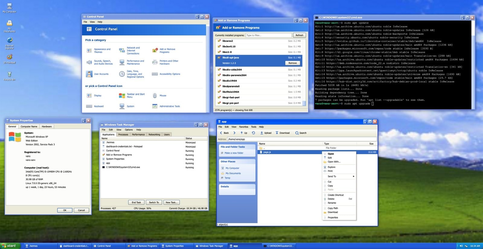The height and width of the screenshot is (249, 483).
Task: Click the Mouse icon in Control Panel
Action: coord(155,96)
